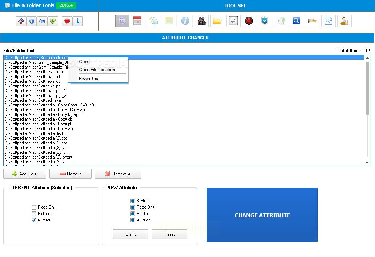Click the file list scroll down arrow

point(367,163)
